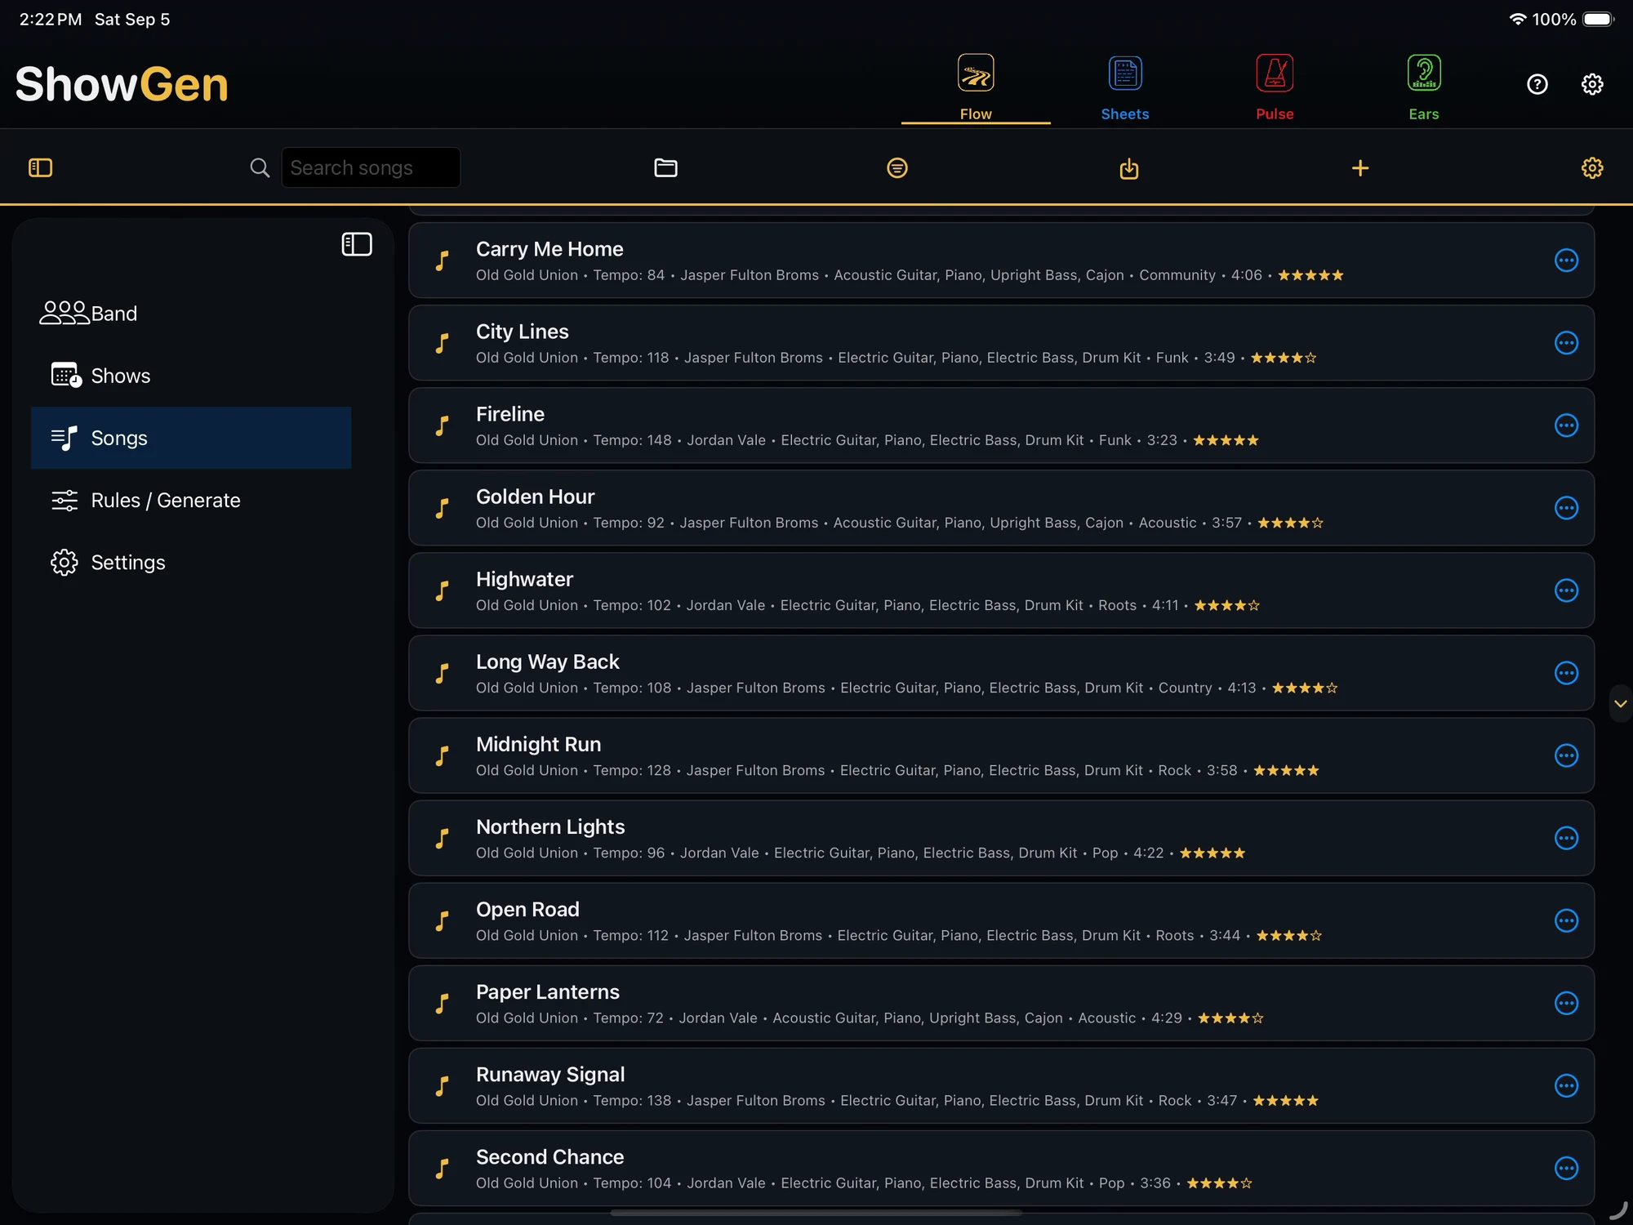Open the help question mark icon
1633x1225 pixels.
click(1537, 84)
